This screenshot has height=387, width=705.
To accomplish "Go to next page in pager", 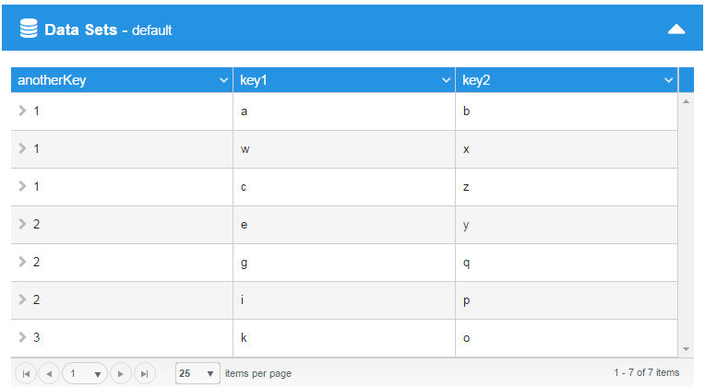I will 121,373.
